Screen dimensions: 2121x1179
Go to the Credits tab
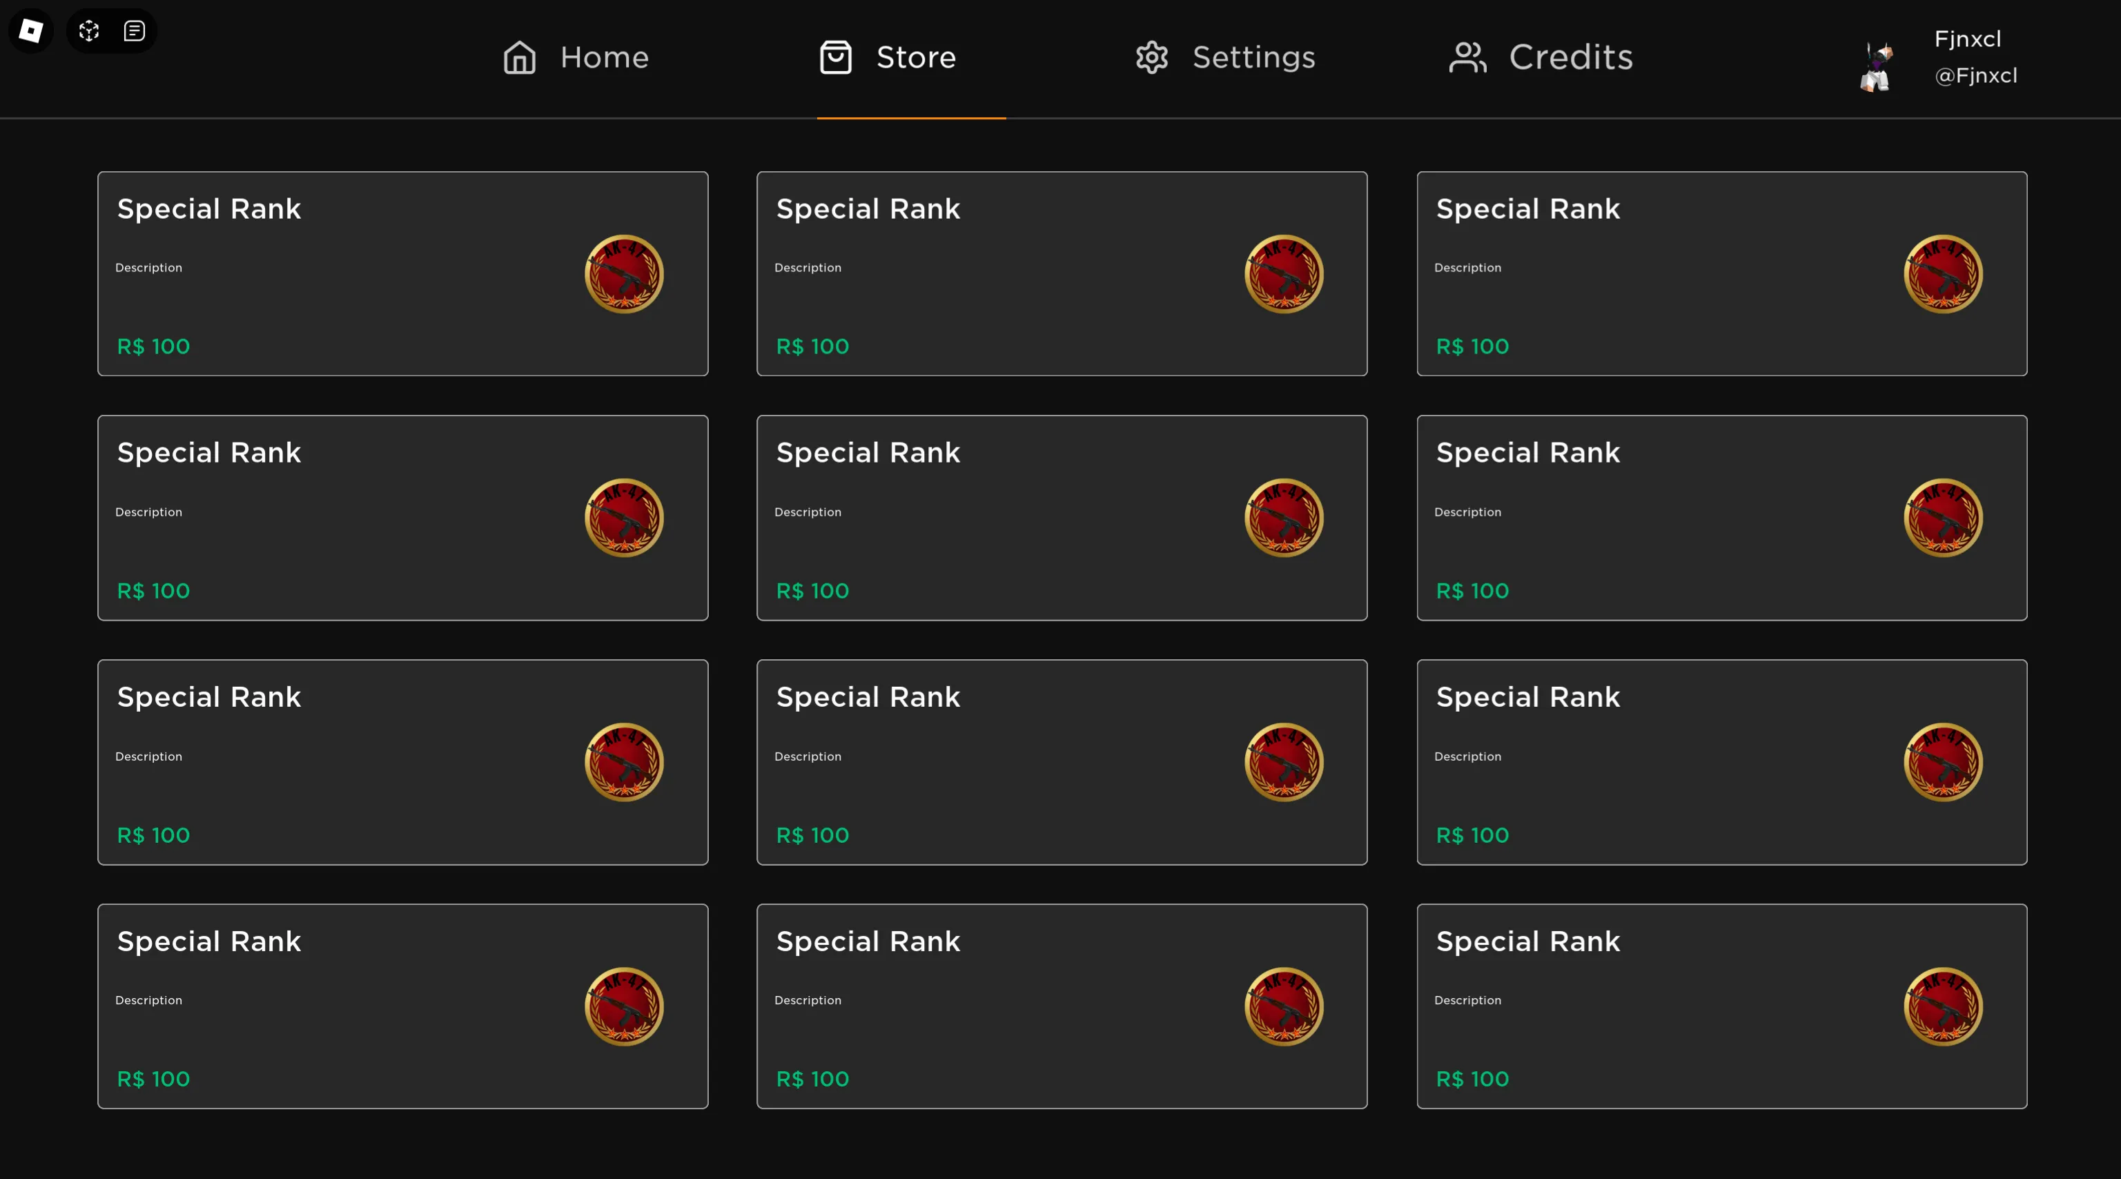(x=1570, y=57)
